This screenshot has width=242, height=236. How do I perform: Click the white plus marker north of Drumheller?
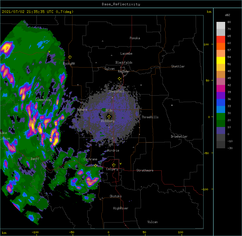pyautogui.click(x=172, y=105)
